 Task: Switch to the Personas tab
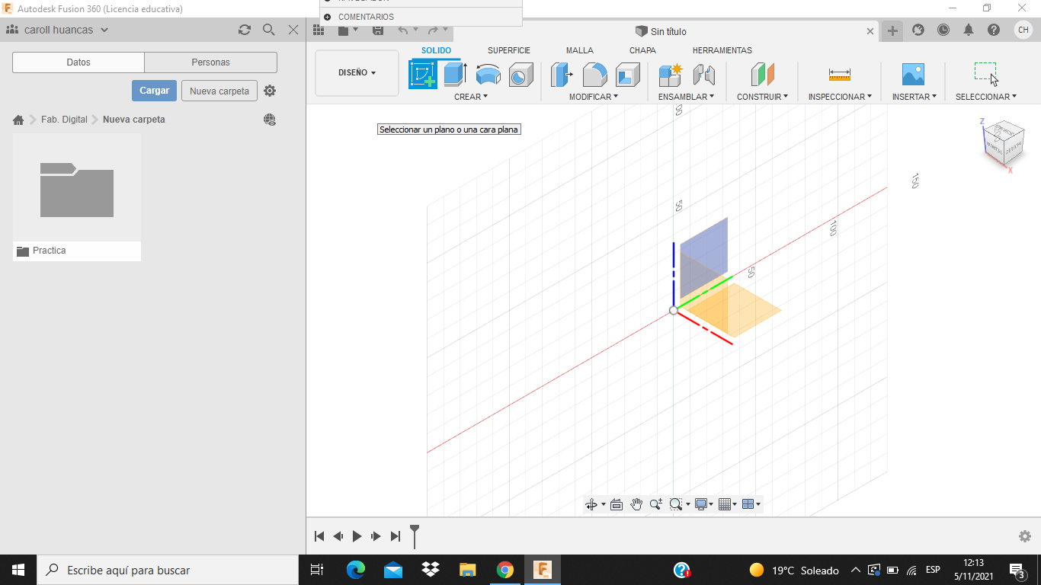[x=211, y=62]
